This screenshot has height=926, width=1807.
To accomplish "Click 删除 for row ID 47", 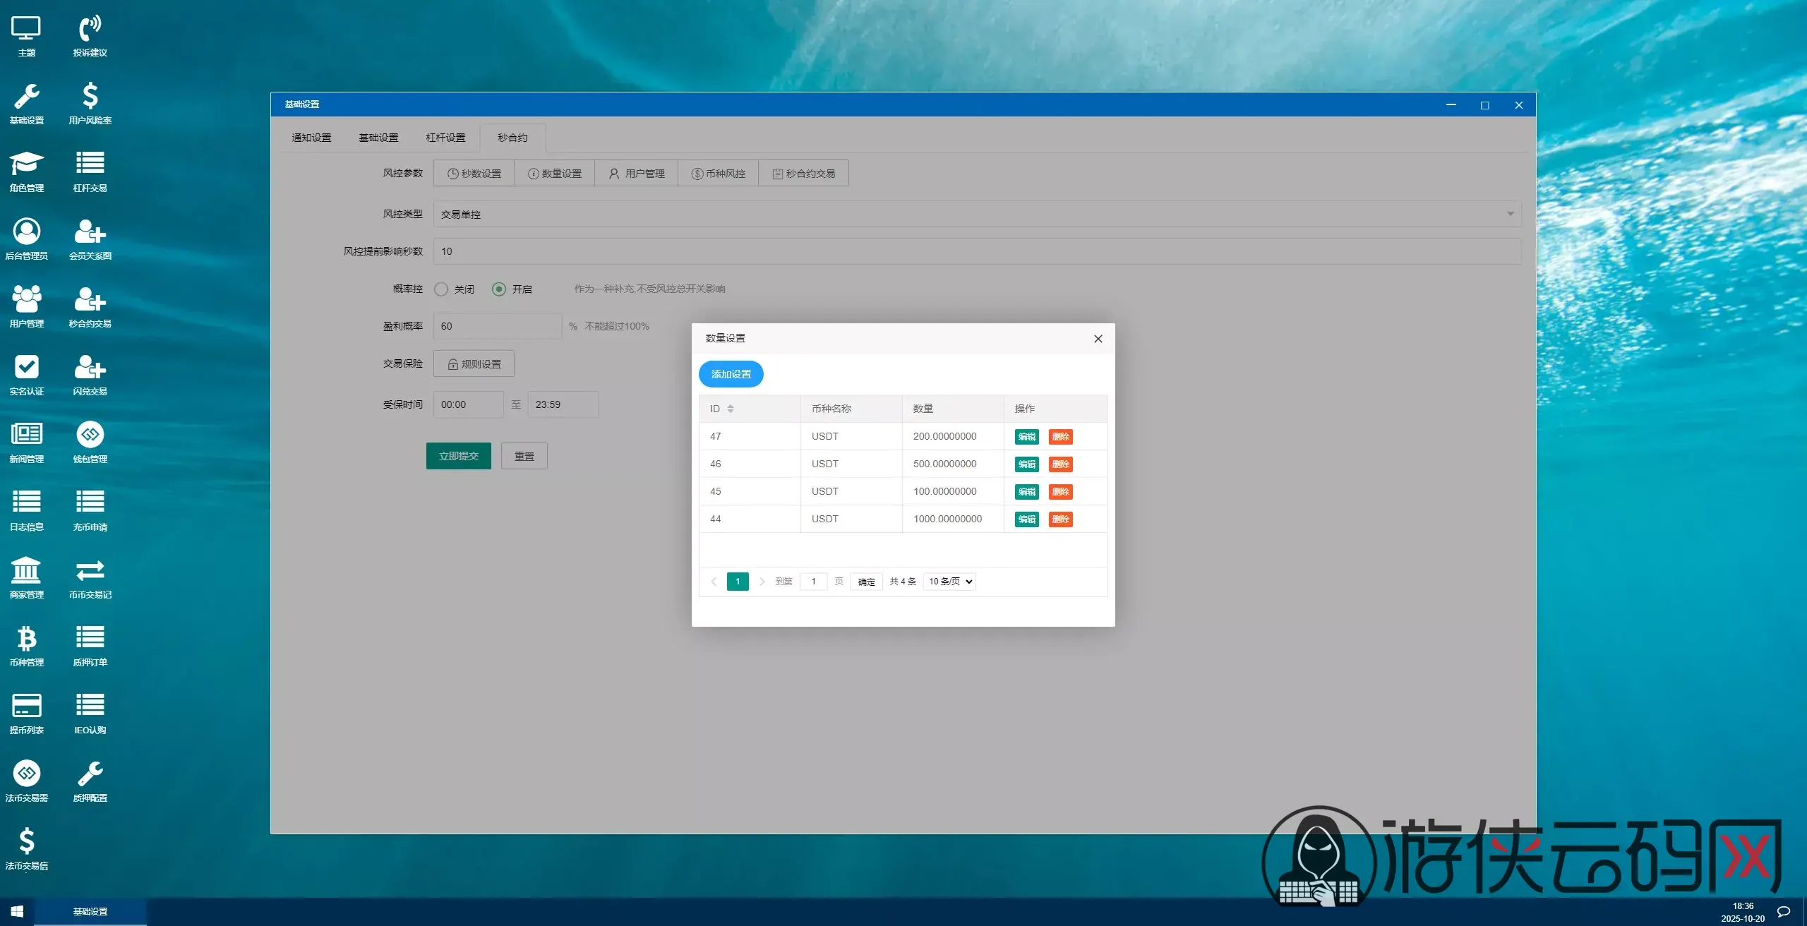I will coord(1060,437).
